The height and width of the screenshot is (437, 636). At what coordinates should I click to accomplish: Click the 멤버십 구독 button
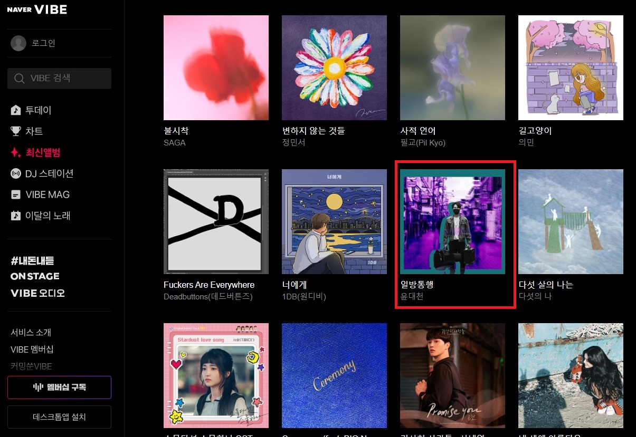click(x=59, y=387)
